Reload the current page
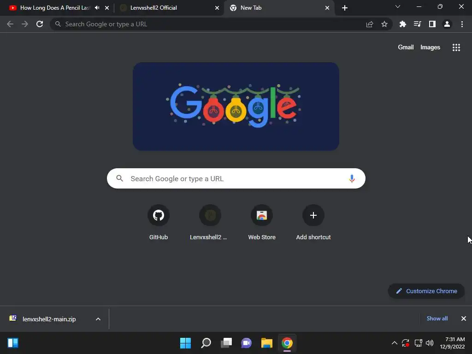 coord(40,24)
